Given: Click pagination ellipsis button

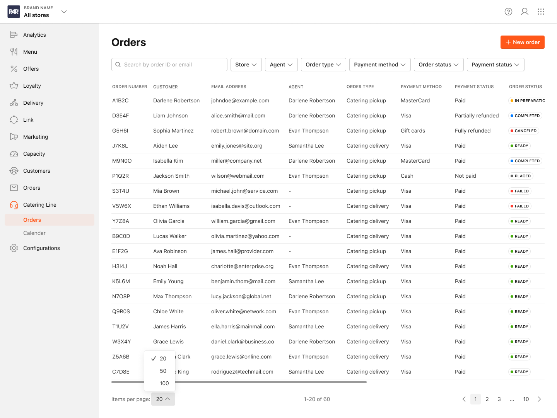Looking at the screenshot, I should tap(512, 399).
